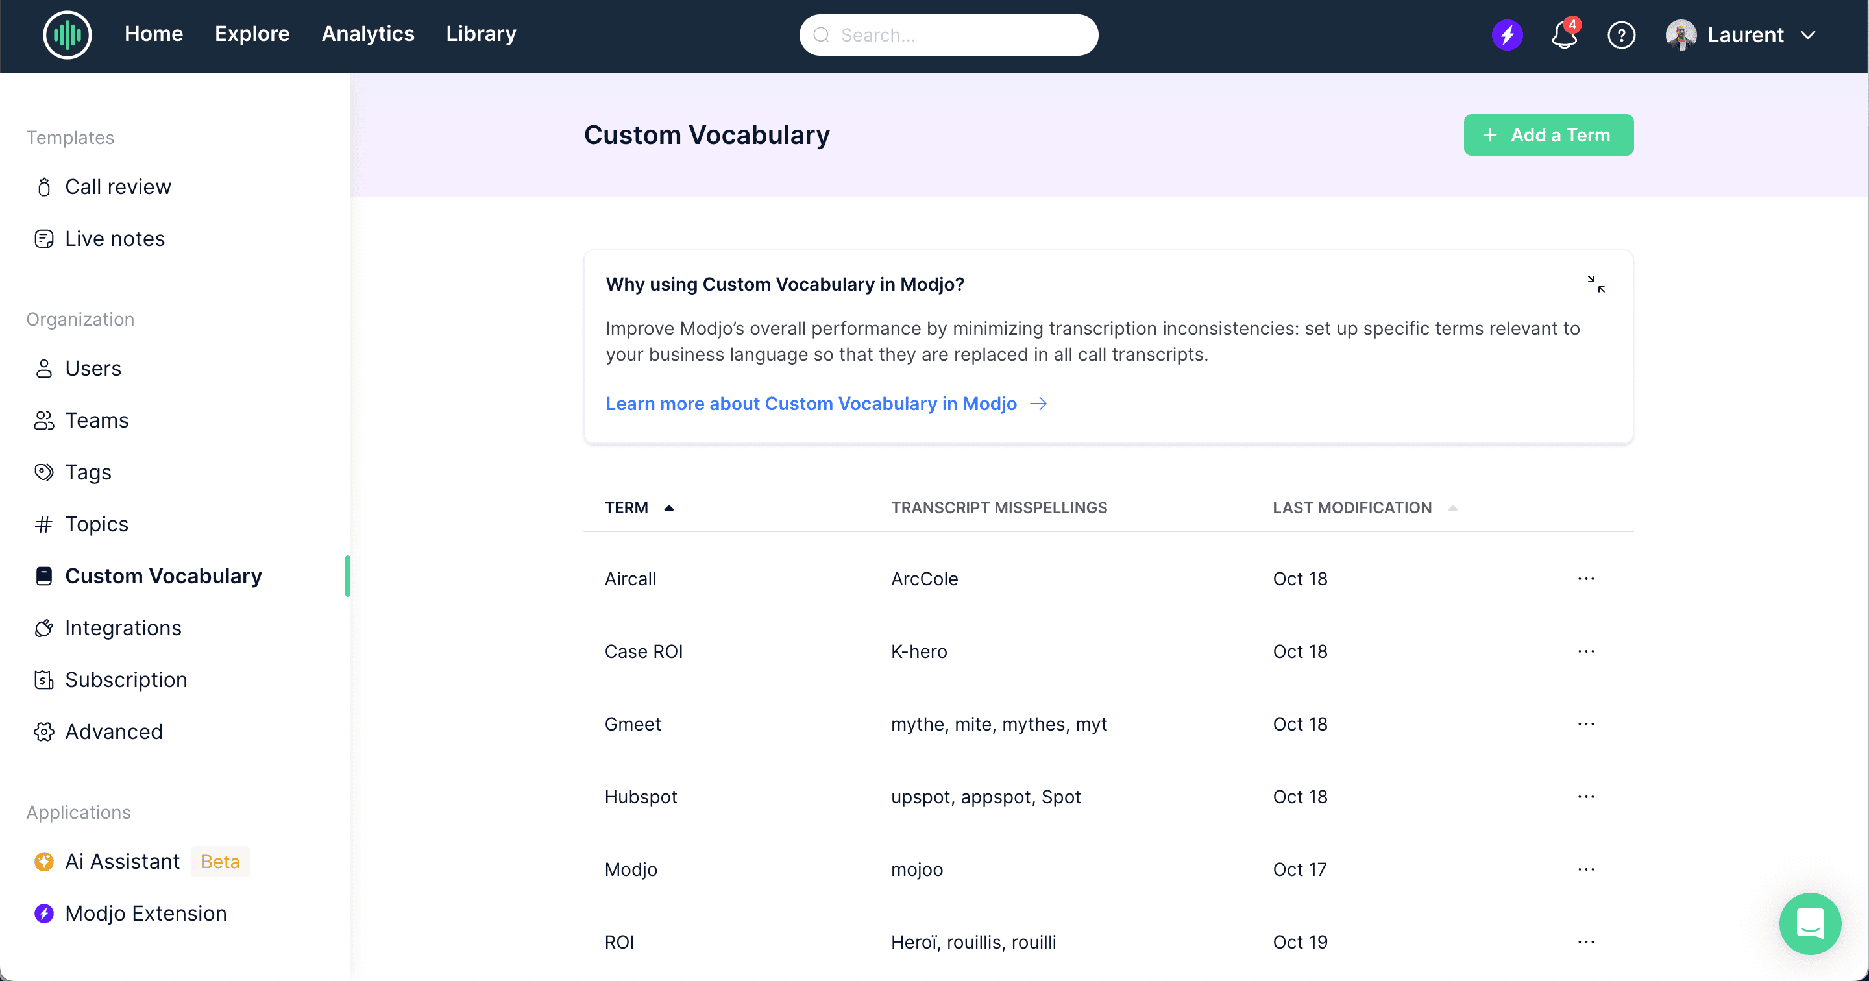Screen dimensions: 1869x981
Task: Open Ai Assistant application
Action: pos(122,861)
